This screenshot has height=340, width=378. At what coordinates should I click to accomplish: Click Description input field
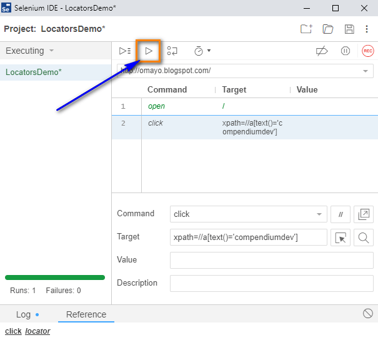[272, 283]
